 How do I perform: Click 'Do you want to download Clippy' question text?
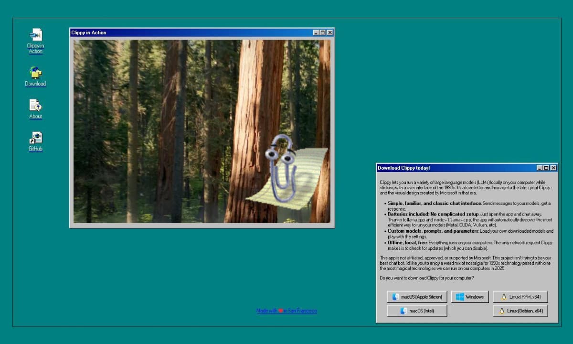(x=427, y=278)
